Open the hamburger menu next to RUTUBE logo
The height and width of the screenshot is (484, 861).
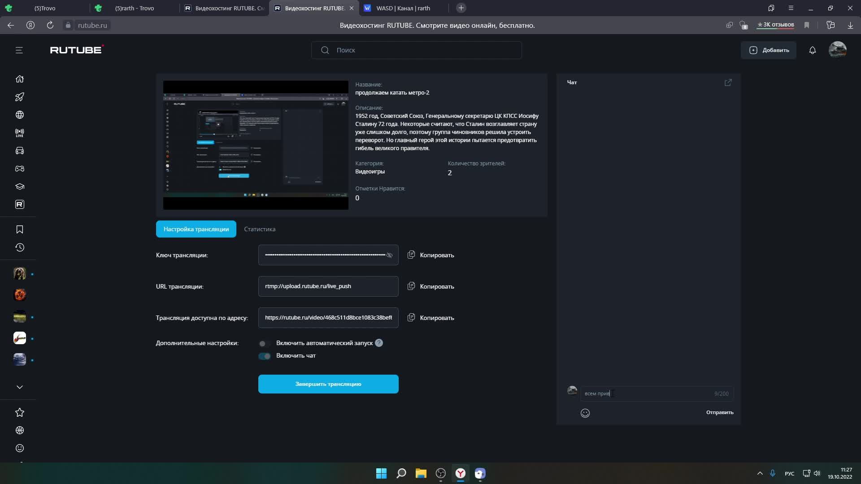click(x=19, y=50)
